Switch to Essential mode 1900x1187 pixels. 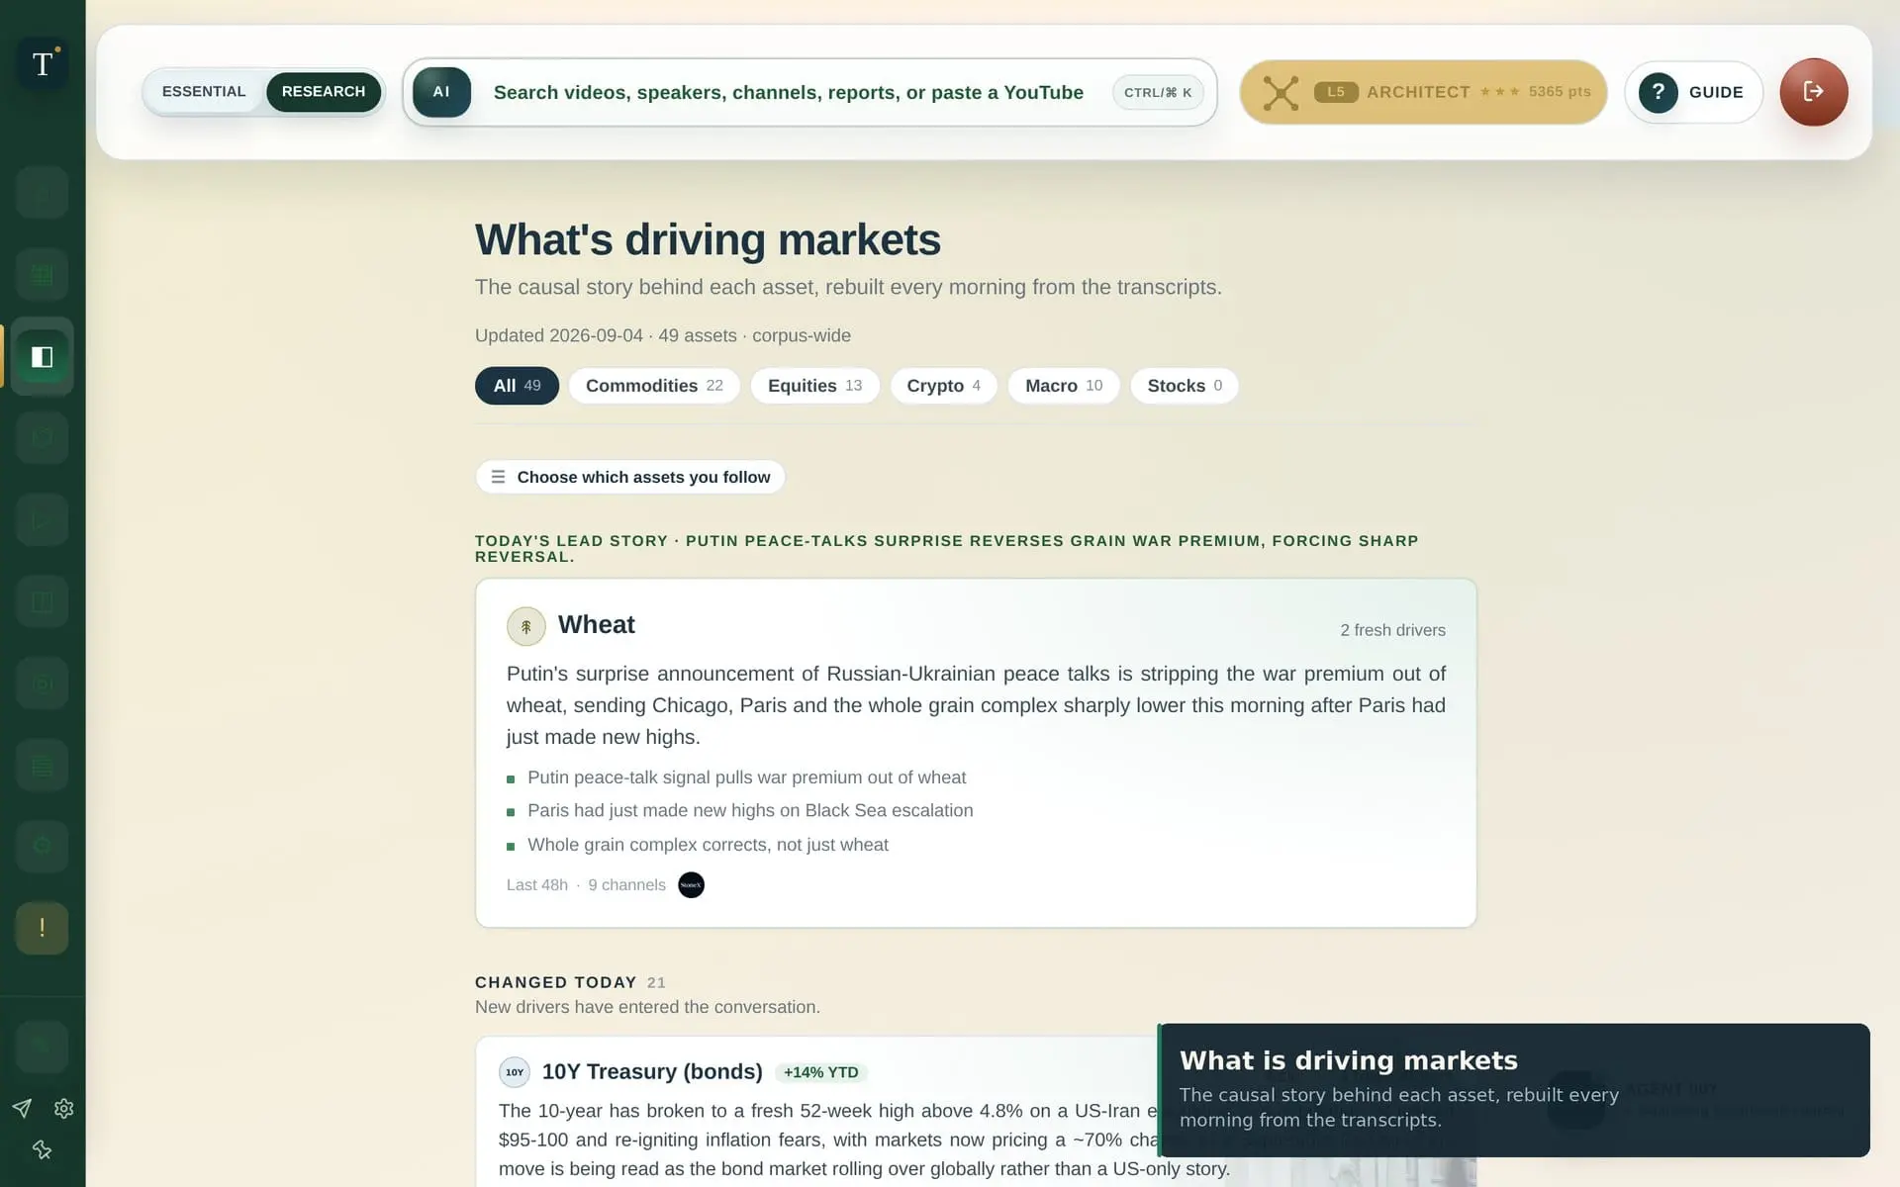tap(204, 92)
